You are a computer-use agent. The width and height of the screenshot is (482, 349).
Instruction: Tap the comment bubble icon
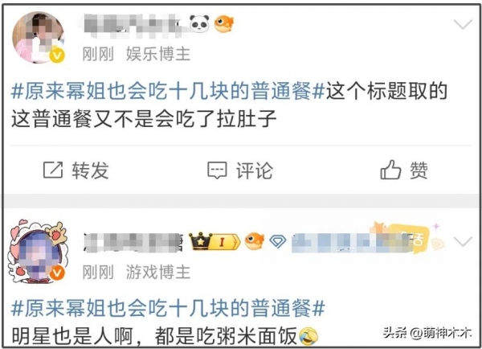[x=217, y=170]
